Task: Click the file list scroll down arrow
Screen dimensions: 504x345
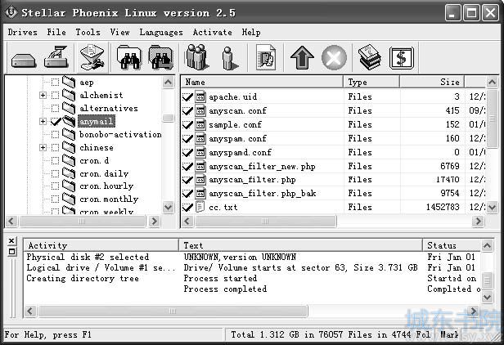Action: tap(492, 207)
